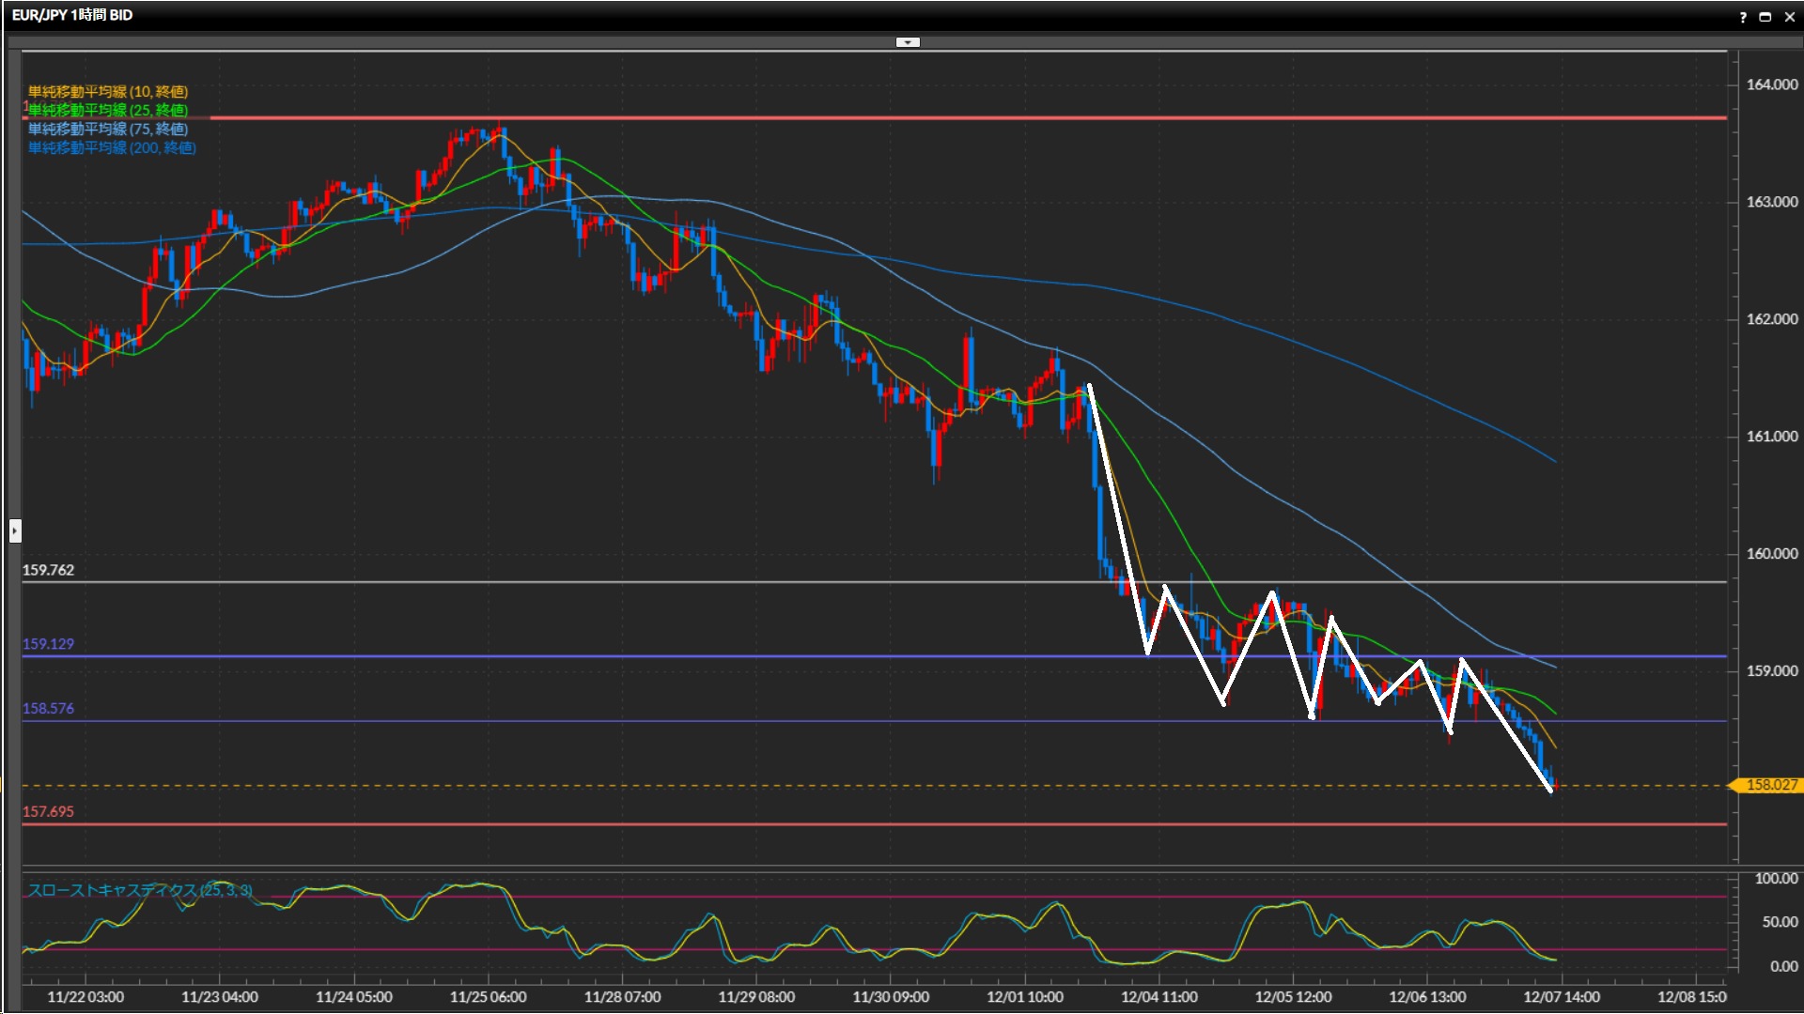Click the 12/04 11:00 time axis label
Image resolution: width=1804 pixels, height=1014 pixels.
coord(1159,997)
